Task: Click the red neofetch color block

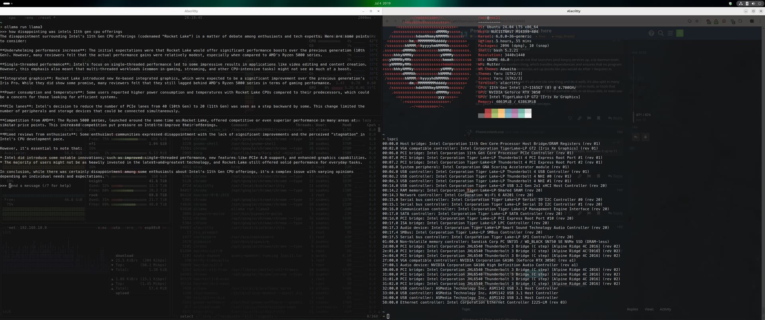Action: [x=488, y=113]
